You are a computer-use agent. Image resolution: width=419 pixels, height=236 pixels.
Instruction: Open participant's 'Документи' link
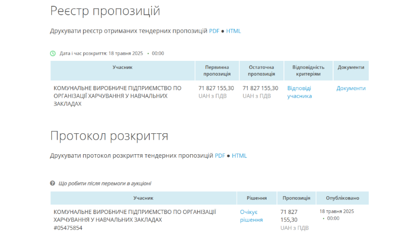[x=351, y=88]
